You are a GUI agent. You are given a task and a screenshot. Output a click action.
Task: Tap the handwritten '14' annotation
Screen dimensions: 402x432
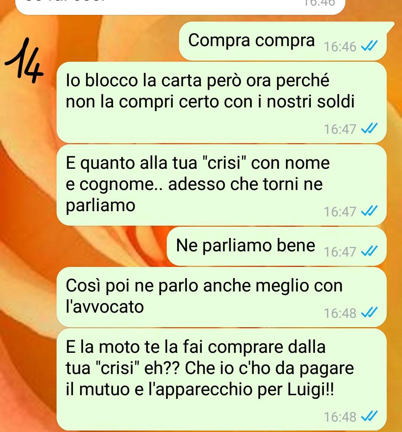[24, 61]
